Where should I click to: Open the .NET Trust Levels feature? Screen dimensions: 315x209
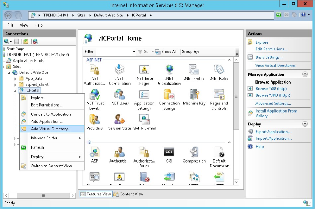[94, 100]
